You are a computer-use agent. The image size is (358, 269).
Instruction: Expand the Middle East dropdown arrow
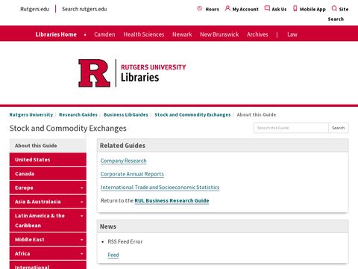[x=81, y=240]
